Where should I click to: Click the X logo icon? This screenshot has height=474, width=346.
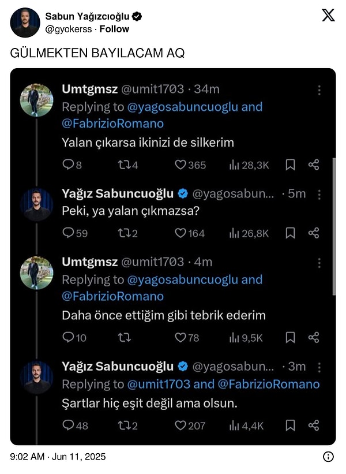pyautogui.click(x=328, y=16)
